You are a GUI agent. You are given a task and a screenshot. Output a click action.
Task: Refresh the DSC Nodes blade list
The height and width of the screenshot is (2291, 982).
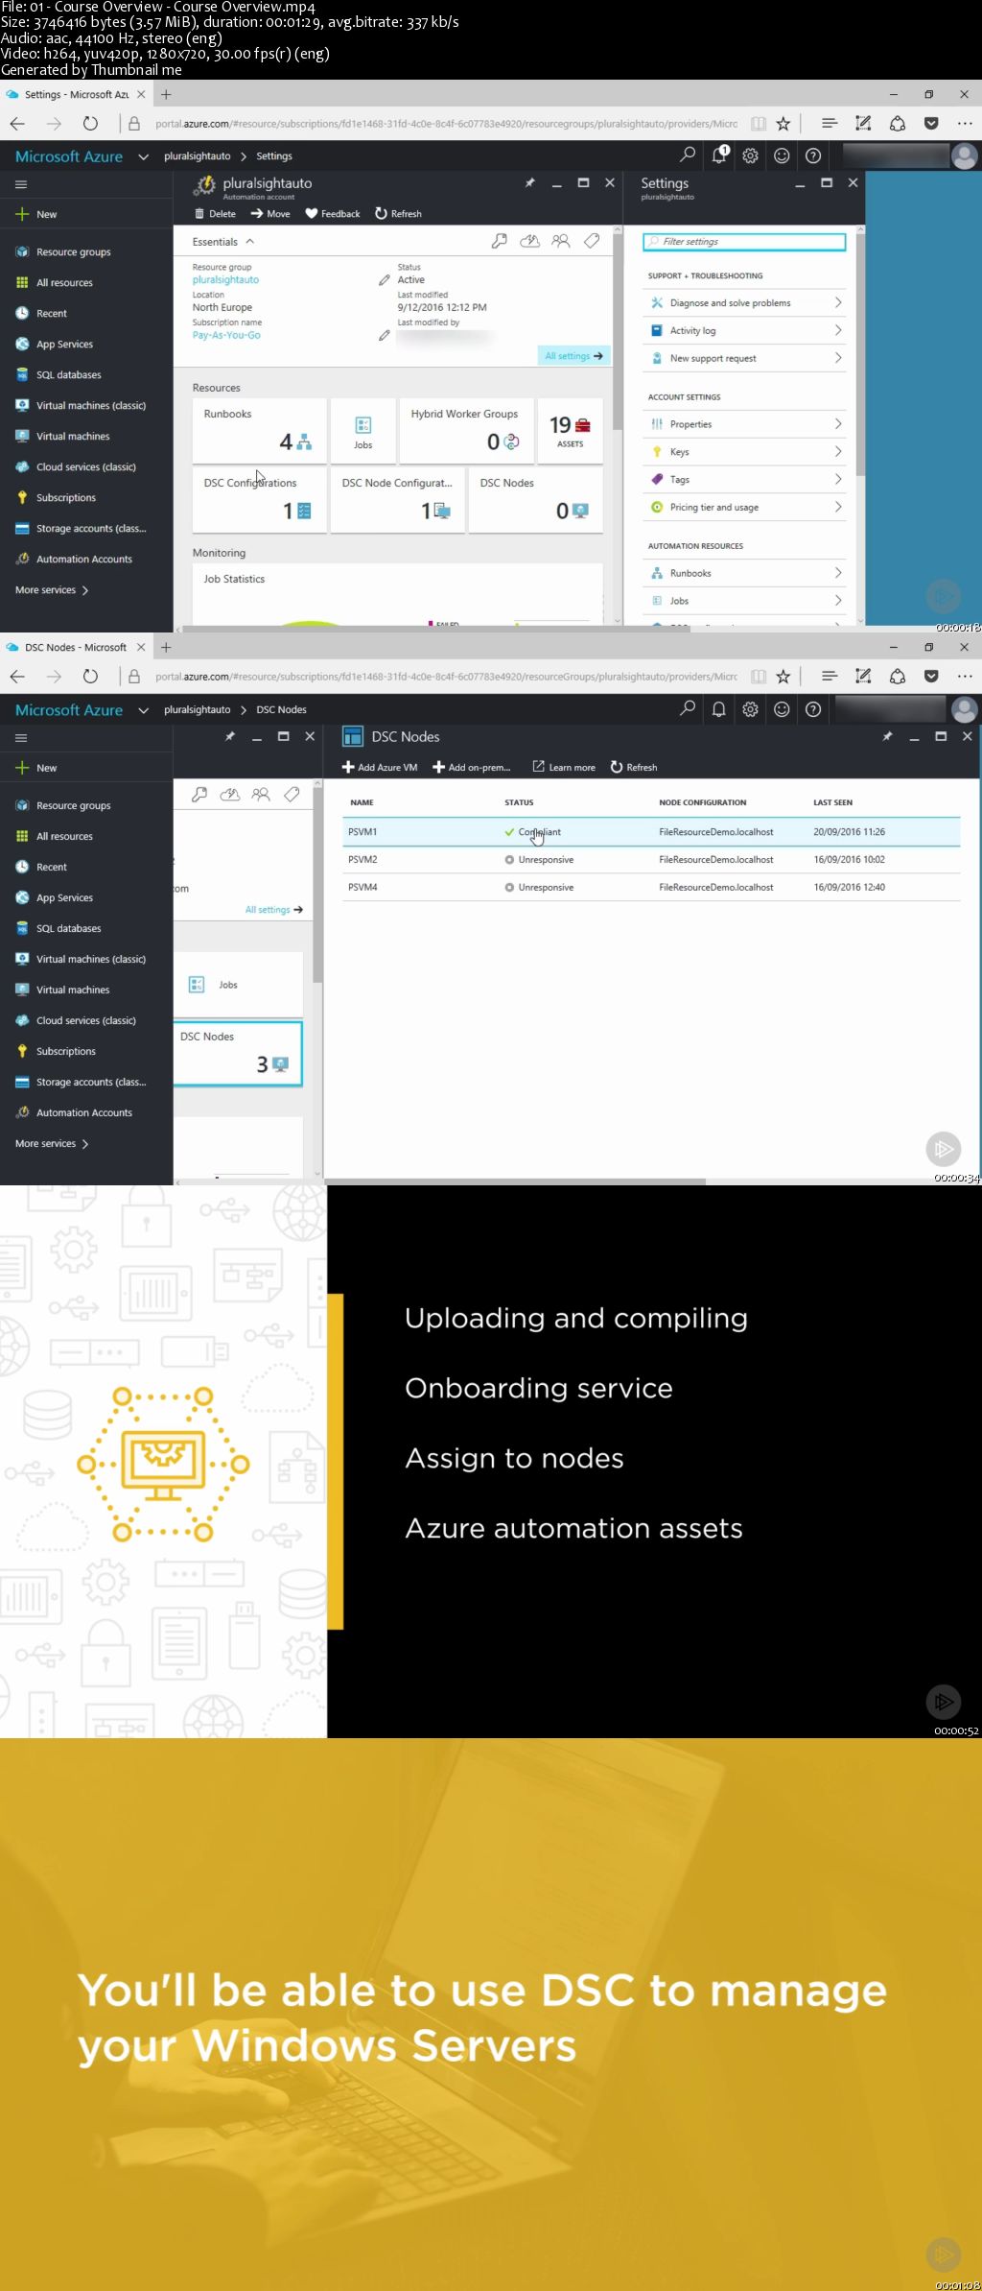634,767
